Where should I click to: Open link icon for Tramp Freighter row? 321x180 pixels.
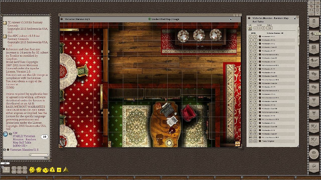point(260,141)
